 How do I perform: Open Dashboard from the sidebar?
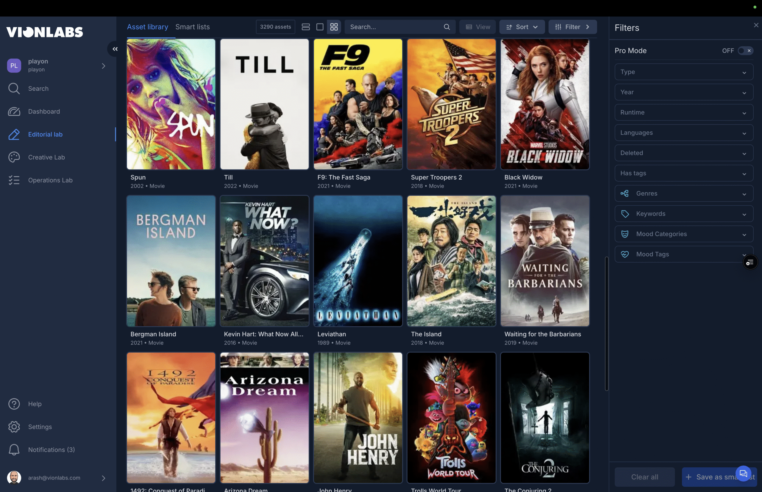44,111
